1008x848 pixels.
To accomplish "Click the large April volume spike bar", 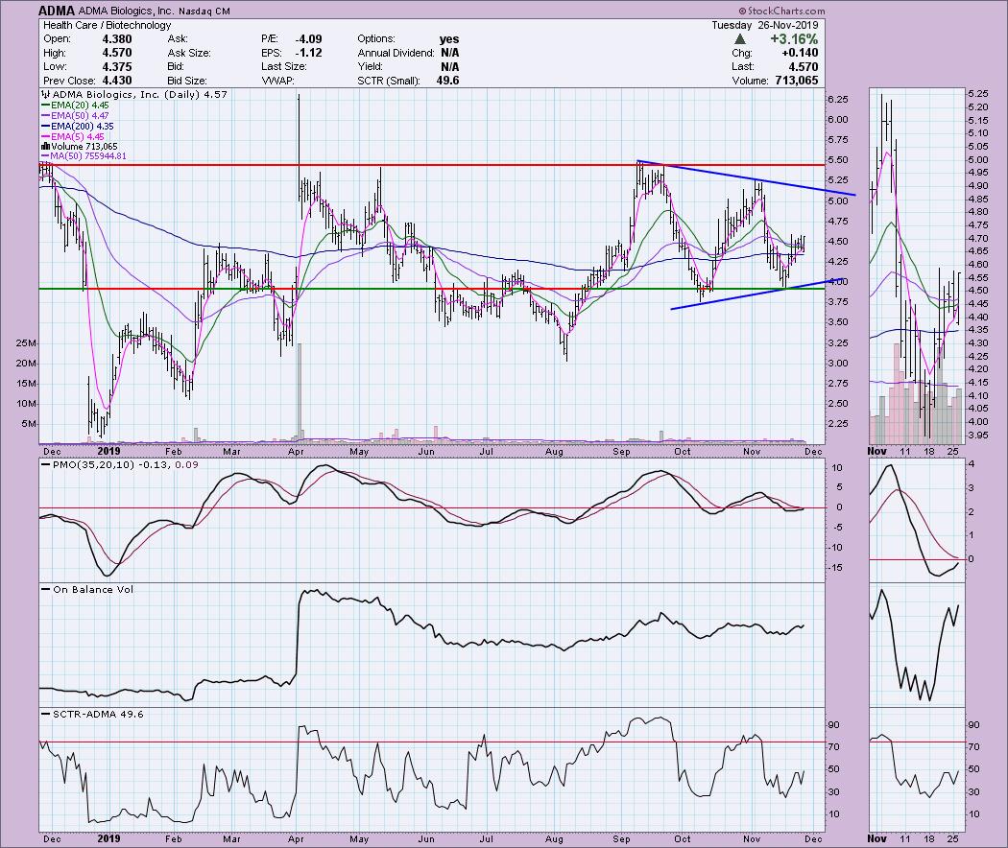I will pyautogui.click(x=300, y=392).
